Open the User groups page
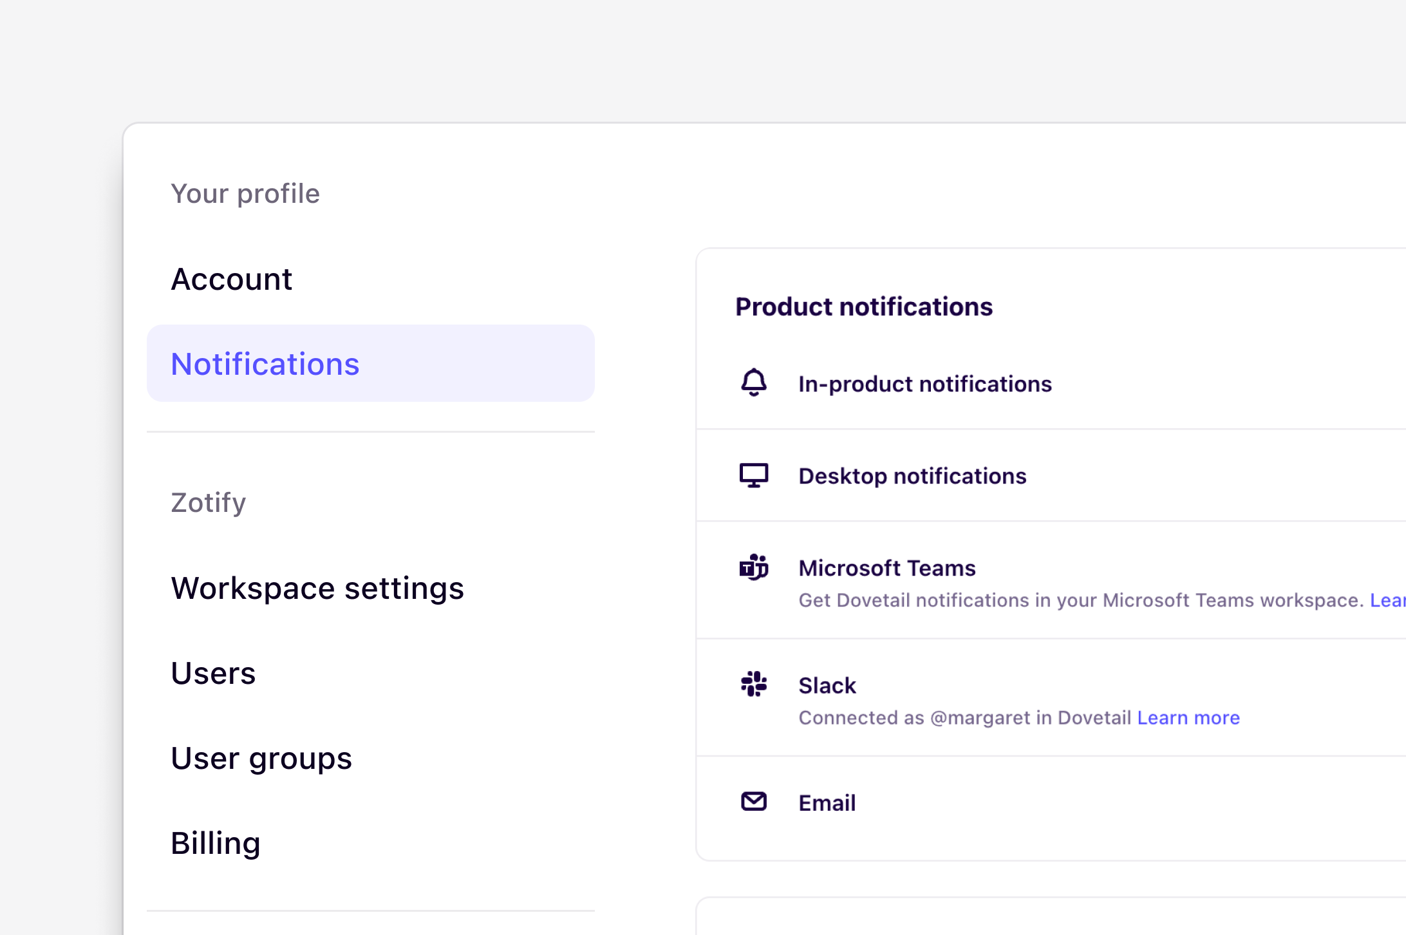 pyautogui.click(x=261, y=758)
